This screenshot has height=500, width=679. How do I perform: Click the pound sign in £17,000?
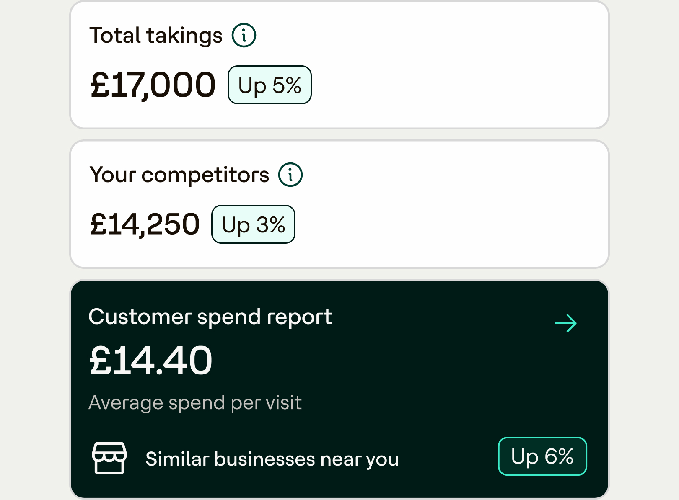(100, 85)
